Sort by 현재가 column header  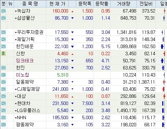pyautogui.click(x=57, y=4)
